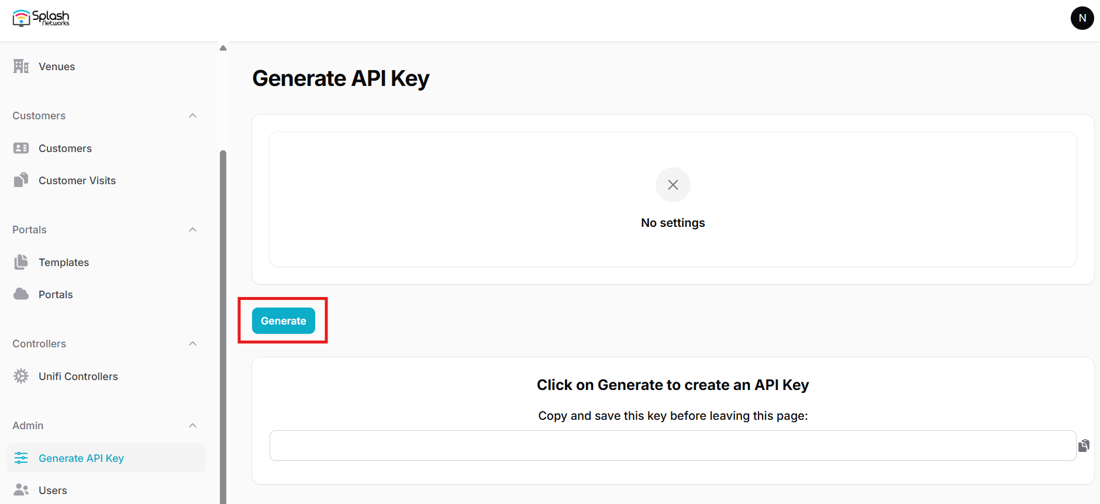1100x504 pixels.
Task: Collapse the Controllers sidebar section
Action: pyautogui.click(x=192, y=344)
